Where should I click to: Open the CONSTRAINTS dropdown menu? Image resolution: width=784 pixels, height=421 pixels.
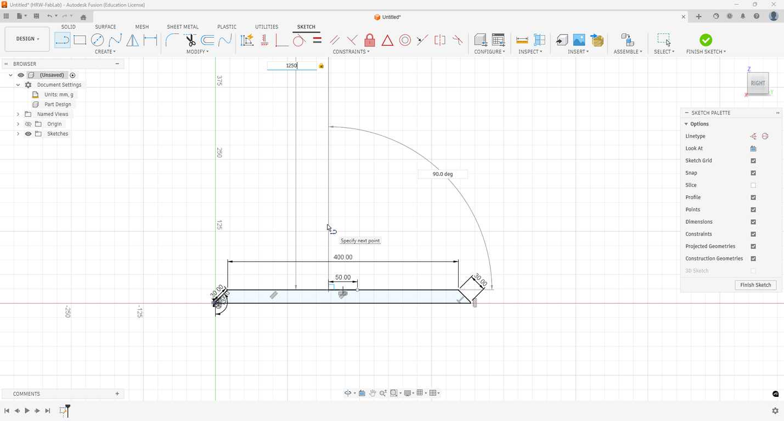(351, 52)
